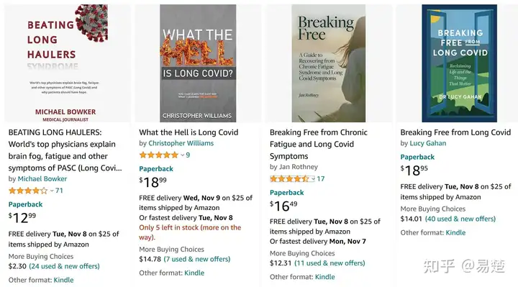
Task: Expand rating chevron next to 9 reviews
Action: [182, 155]
